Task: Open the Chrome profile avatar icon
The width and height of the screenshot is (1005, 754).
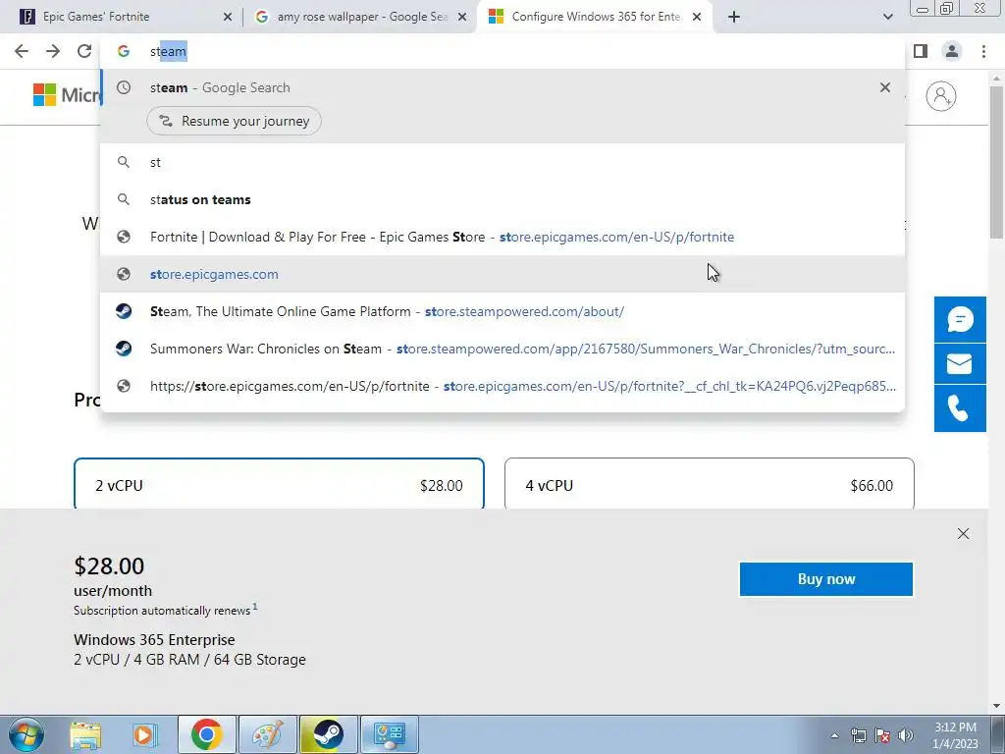Action: point(952,51)
